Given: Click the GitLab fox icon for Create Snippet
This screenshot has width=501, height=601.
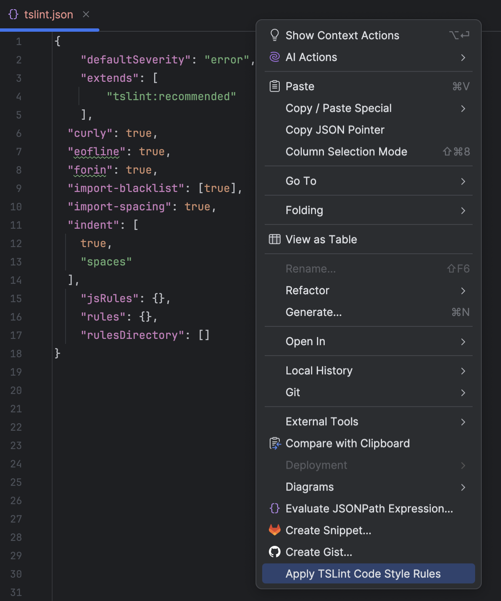Looking at the screenshot, I should tap(274, 530).
